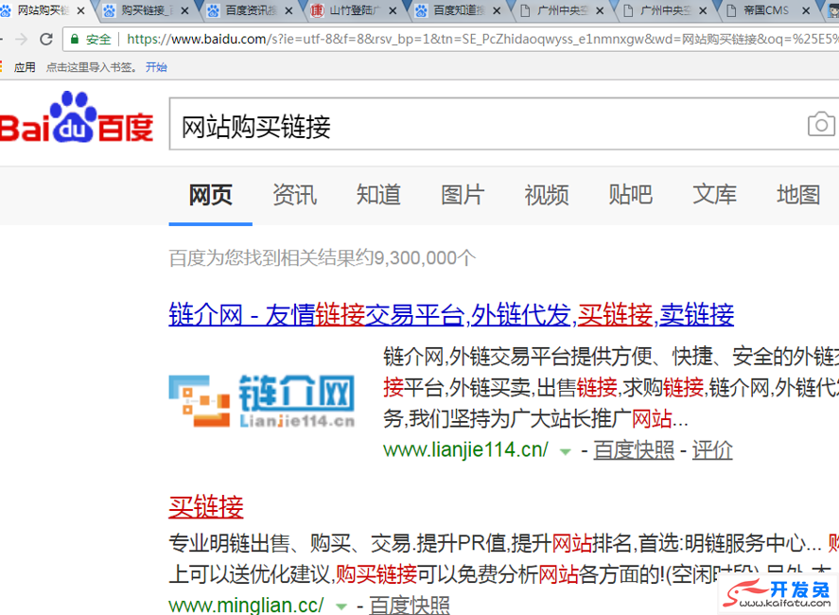
Task: Click the 评价 link
Action: (712, 449)
